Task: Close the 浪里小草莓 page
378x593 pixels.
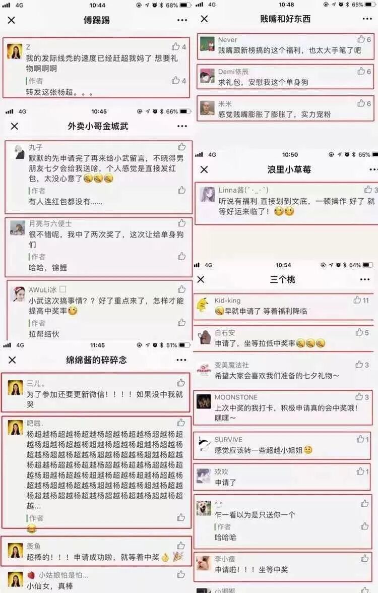Action: [x=204, y=169]
